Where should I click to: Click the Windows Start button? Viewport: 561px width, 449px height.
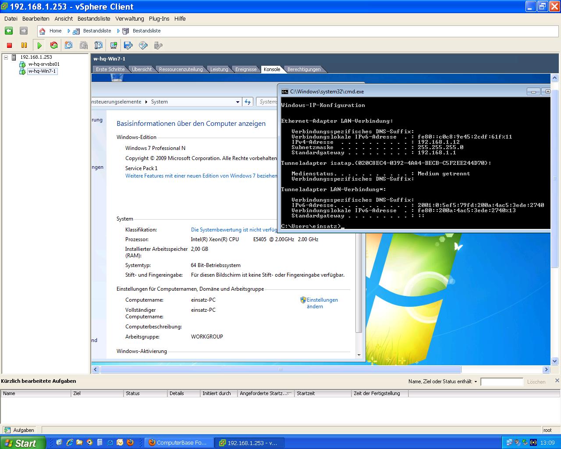pyautogui.click(x=23, y=443)
